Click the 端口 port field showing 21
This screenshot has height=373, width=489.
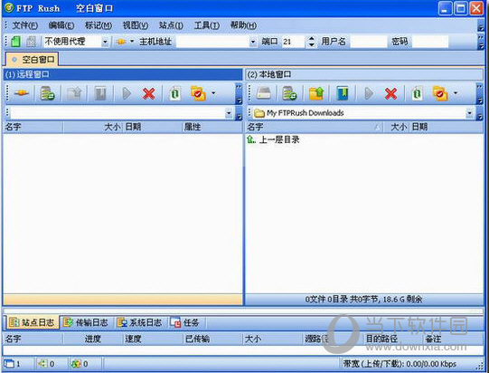293,42
